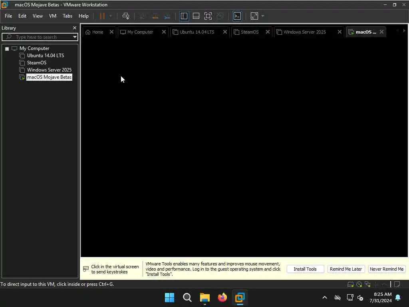Toggle the thumbnail bar view button
Image resolution: width=409 pixels, height=307 pixels.
click(196, 16)
